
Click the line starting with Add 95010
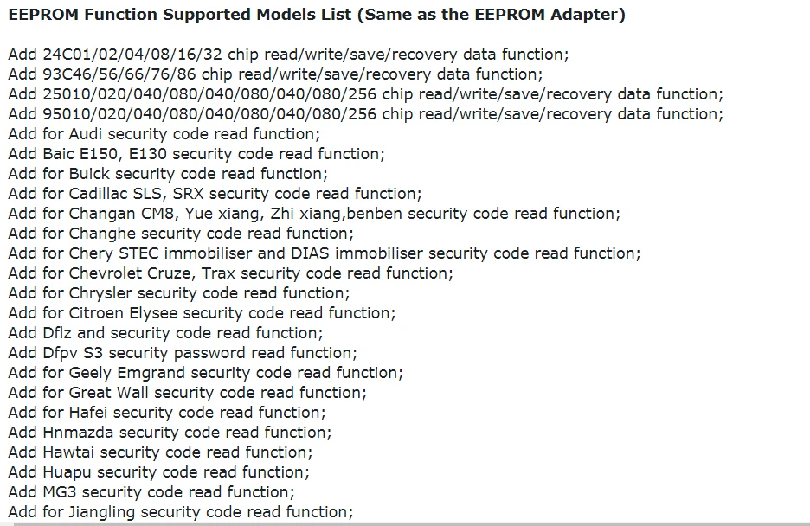(x=366, y=114)
